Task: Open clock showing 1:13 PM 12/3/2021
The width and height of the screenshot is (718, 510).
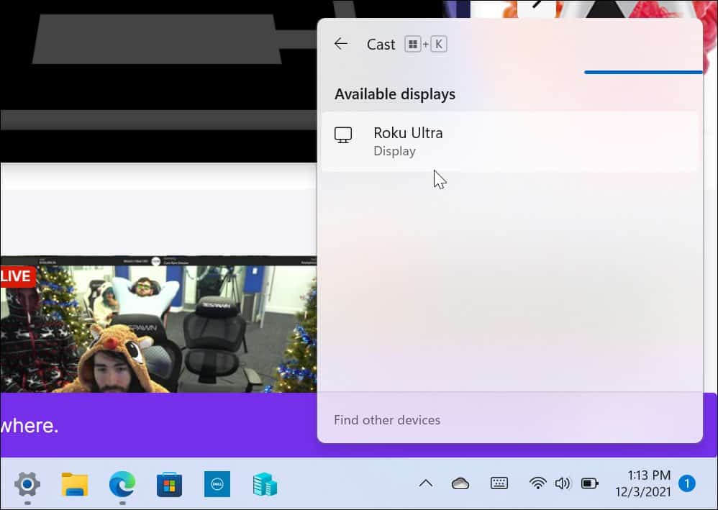Action: pyautogui.click(x=643, y=483)
